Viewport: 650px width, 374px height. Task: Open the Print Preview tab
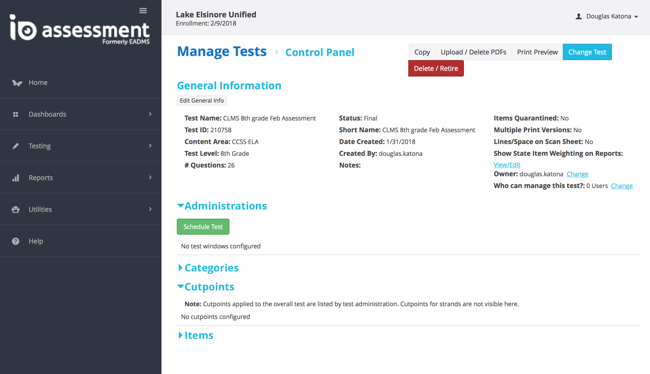pos(537,52)
